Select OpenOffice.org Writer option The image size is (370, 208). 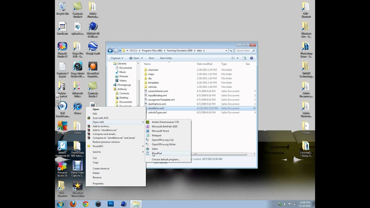(x=168, y=144)
